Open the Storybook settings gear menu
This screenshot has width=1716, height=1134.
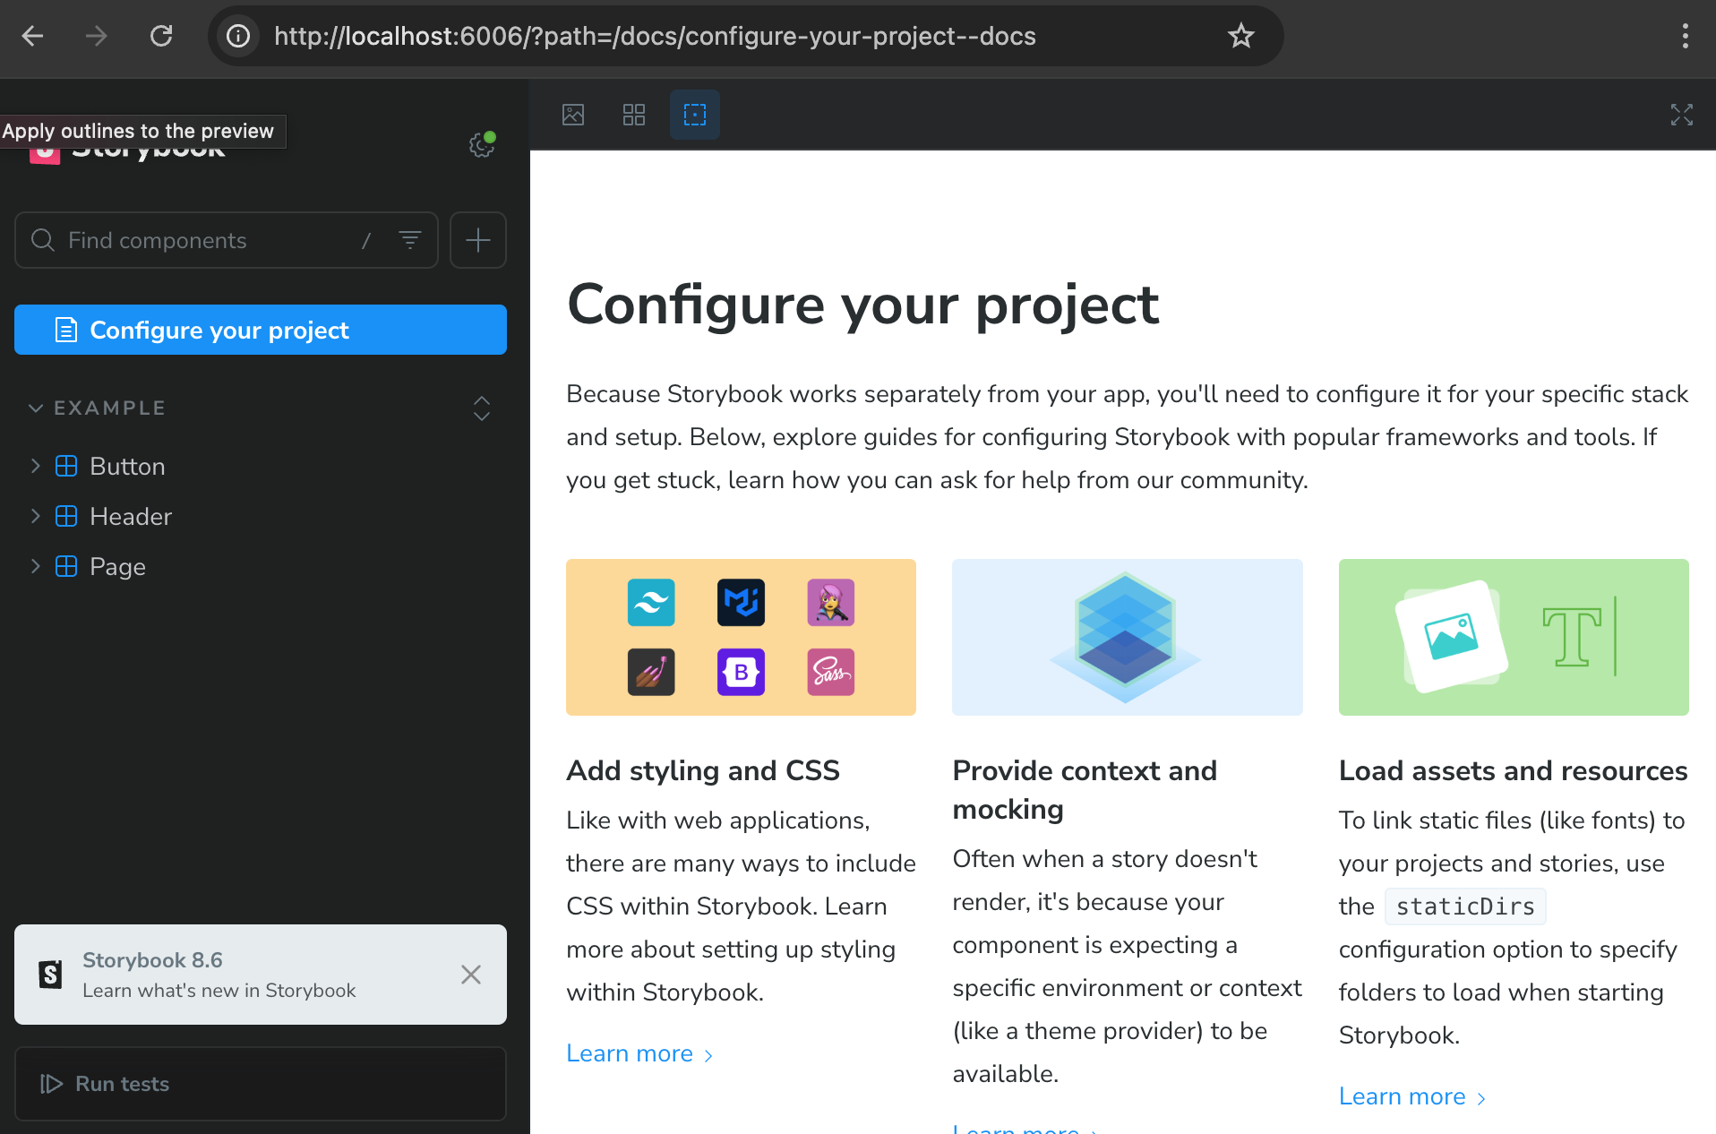click(482, 145)
